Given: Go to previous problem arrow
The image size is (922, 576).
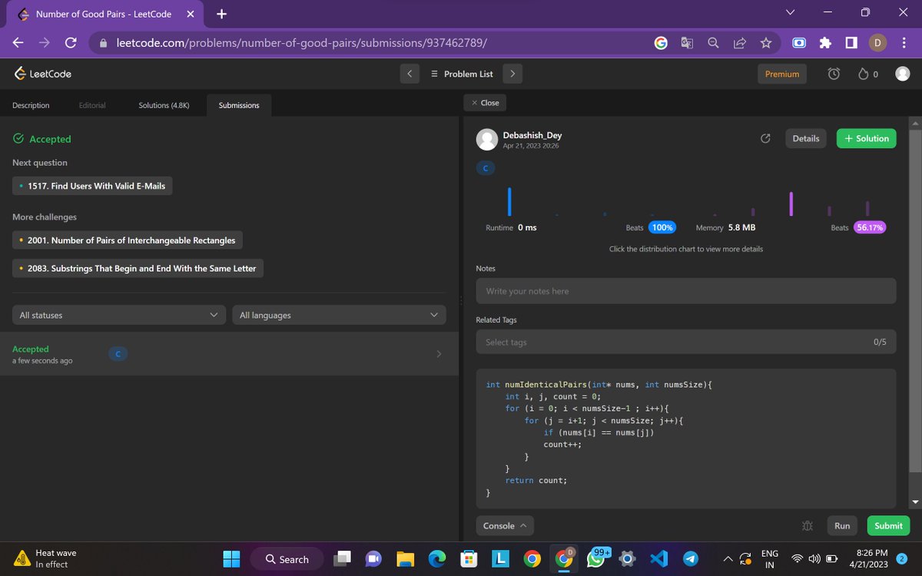Looking at the screenshot, I should click(410, 74).
